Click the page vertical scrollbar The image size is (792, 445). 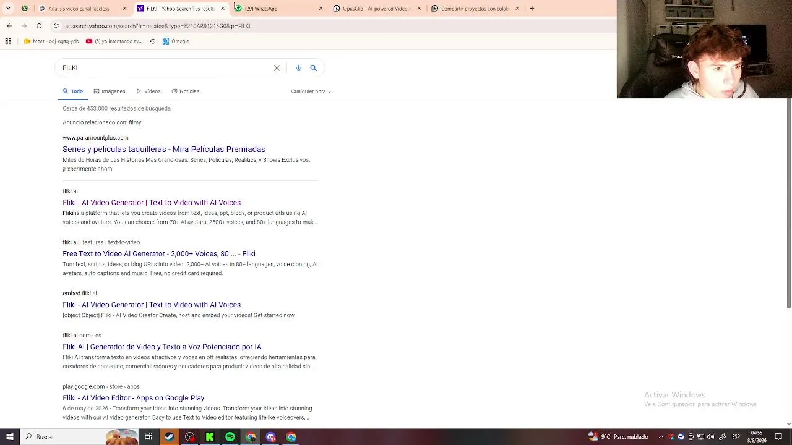pyautogui.click(x=788, y=204)
